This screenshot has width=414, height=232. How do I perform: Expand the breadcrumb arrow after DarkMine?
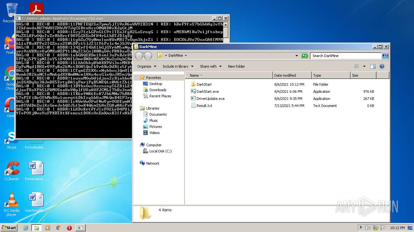click(186, 55)
